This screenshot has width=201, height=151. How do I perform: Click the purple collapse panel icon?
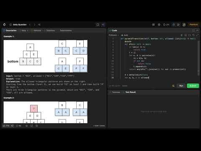pos(103,25)
